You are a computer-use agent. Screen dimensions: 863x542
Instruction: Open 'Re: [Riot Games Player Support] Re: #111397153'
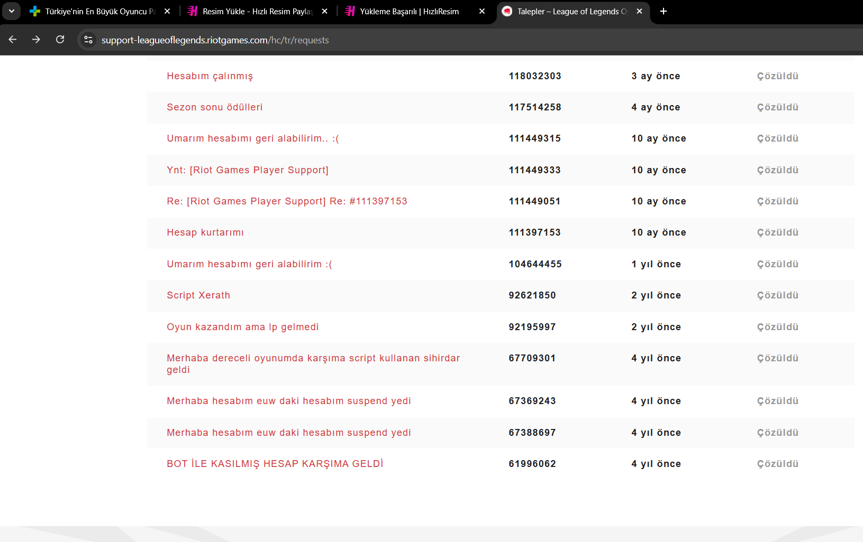tap(287, 201)
